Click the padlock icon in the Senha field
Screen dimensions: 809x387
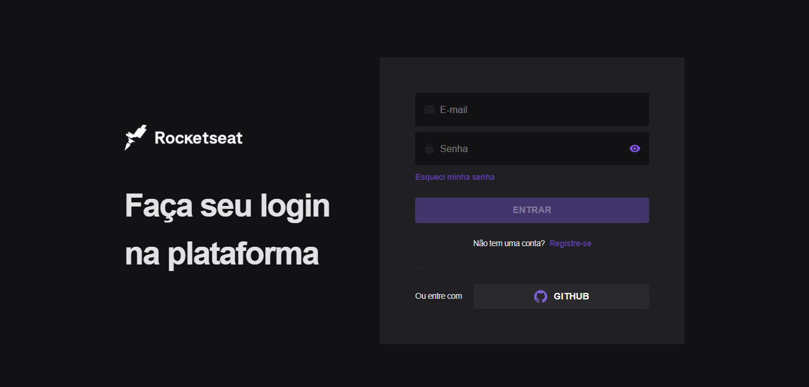[429, 149]
